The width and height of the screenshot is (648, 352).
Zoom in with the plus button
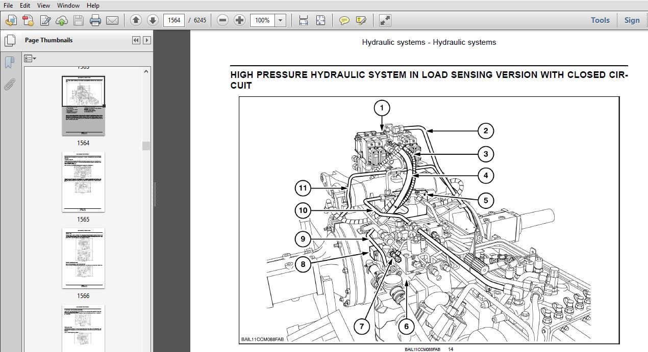239,20
